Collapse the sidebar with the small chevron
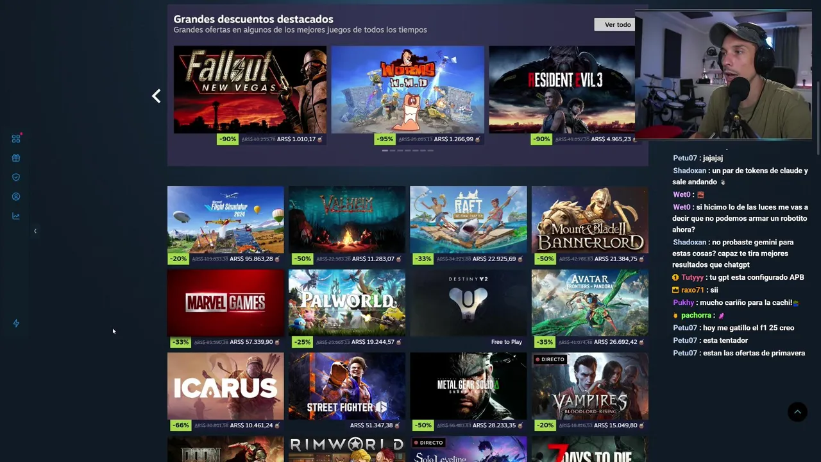The width and height of the screenshot is (821, 462). 35,231
